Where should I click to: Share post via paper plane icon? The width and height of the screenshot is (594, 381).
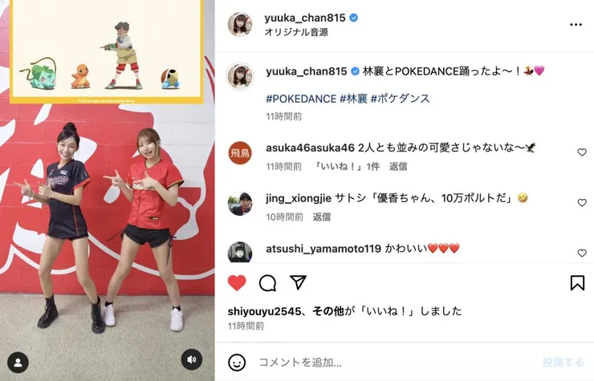(x=298, y=282)
